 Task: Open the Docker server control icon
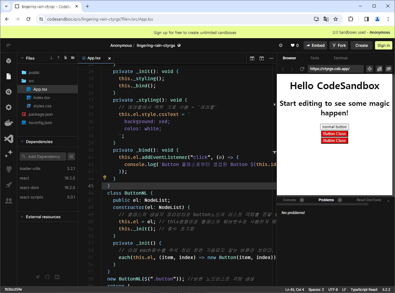9,123
